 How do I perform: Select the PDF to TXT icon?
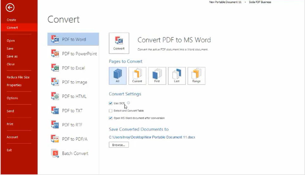tap(55, 110)
